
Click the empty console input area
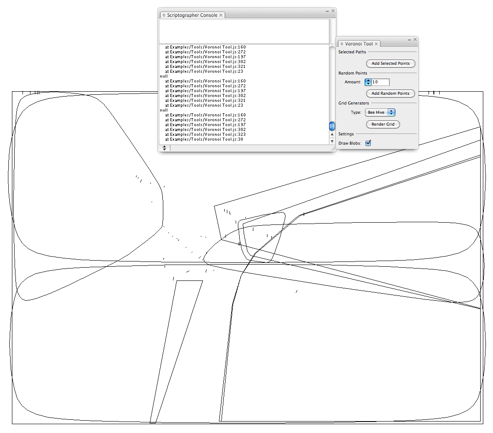244,31
